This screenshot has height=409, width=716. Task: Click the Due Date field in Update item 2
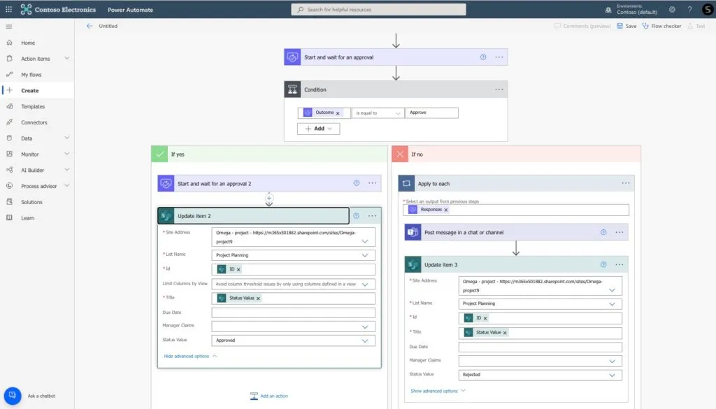tap(293, 313)
